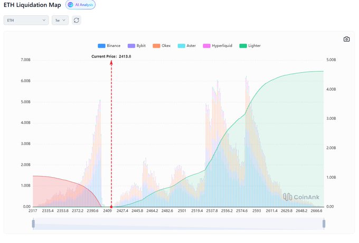
Task: Click the Current Price: 2413.8 label
Action: [x=111, y=56]
